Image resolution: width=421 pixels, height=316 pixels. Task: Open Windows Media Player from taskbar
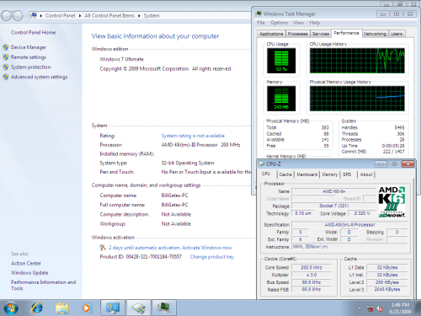coord(87,308)
